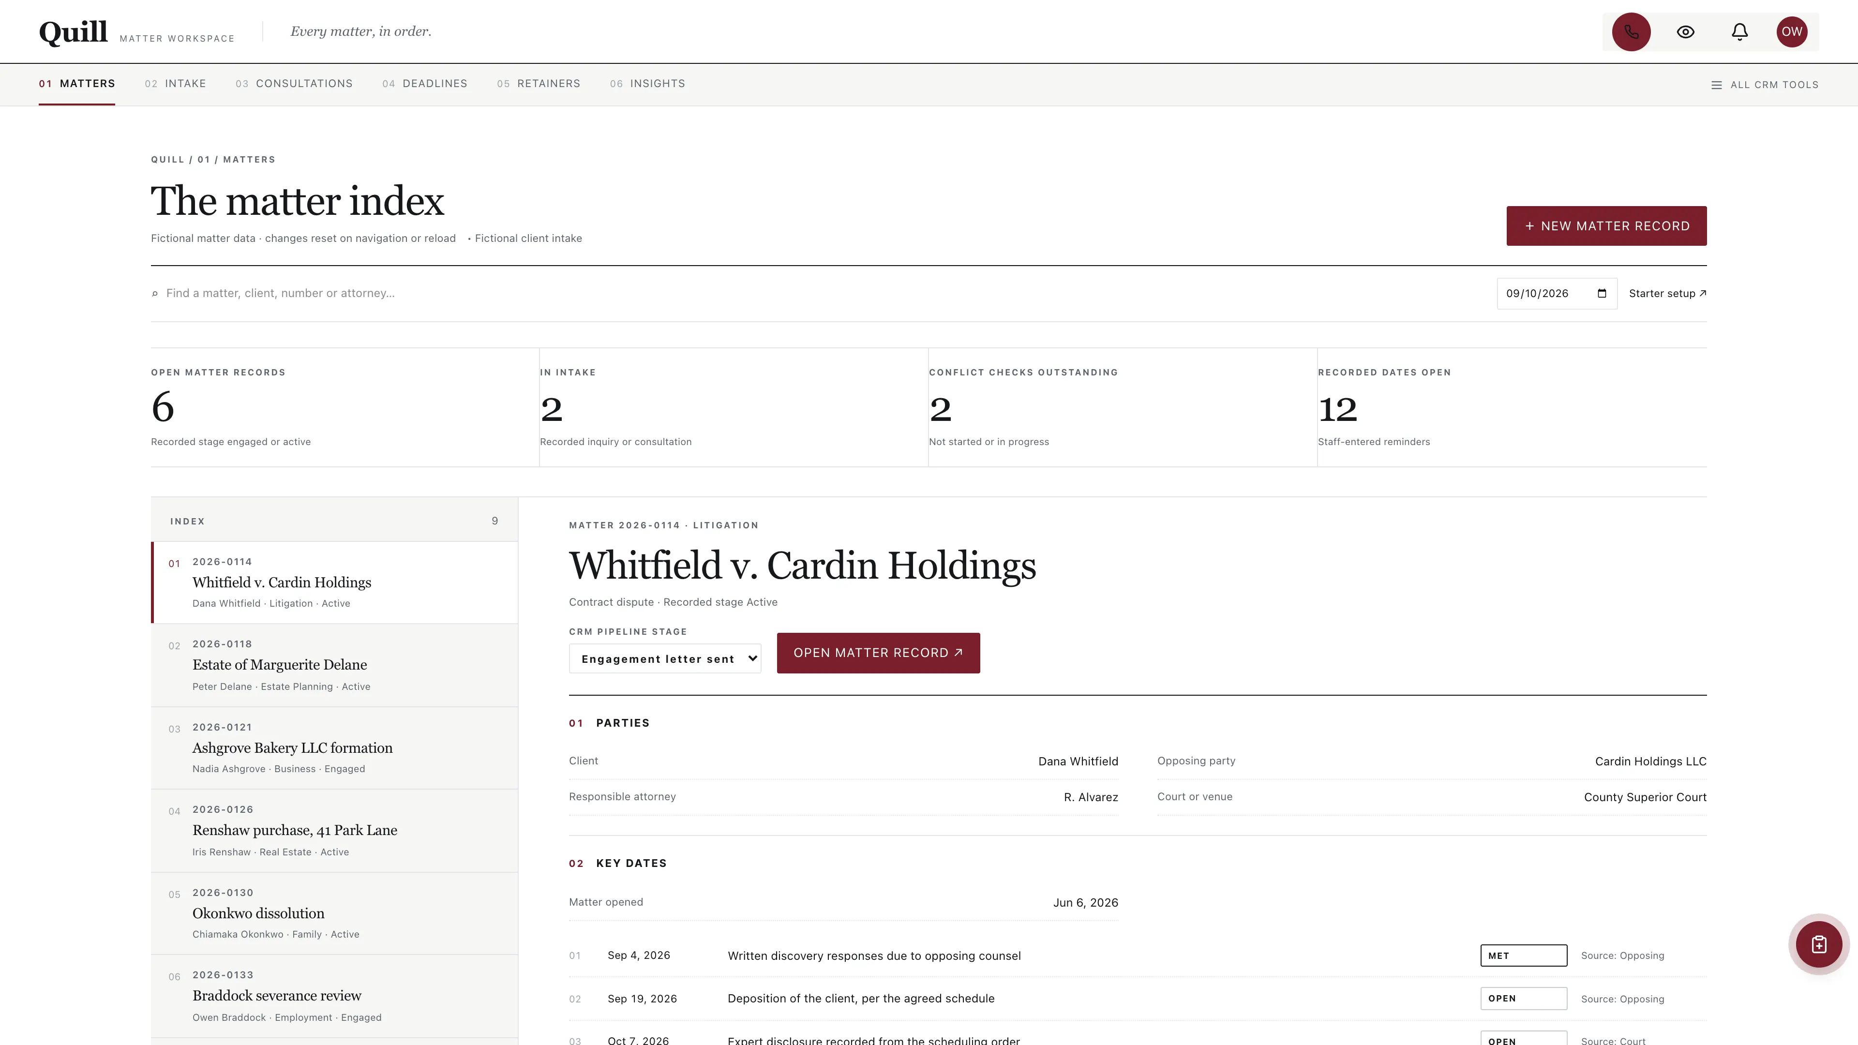The width and height of the screenshot is (1858, 1045).
Task: Click the Recorded Dates Open stat card
Action: click(x=1512, y=407)
